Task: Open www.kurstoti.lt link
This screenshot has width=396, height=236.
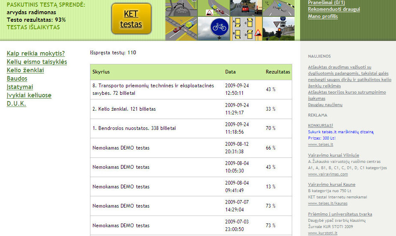Action: (322, 233)
